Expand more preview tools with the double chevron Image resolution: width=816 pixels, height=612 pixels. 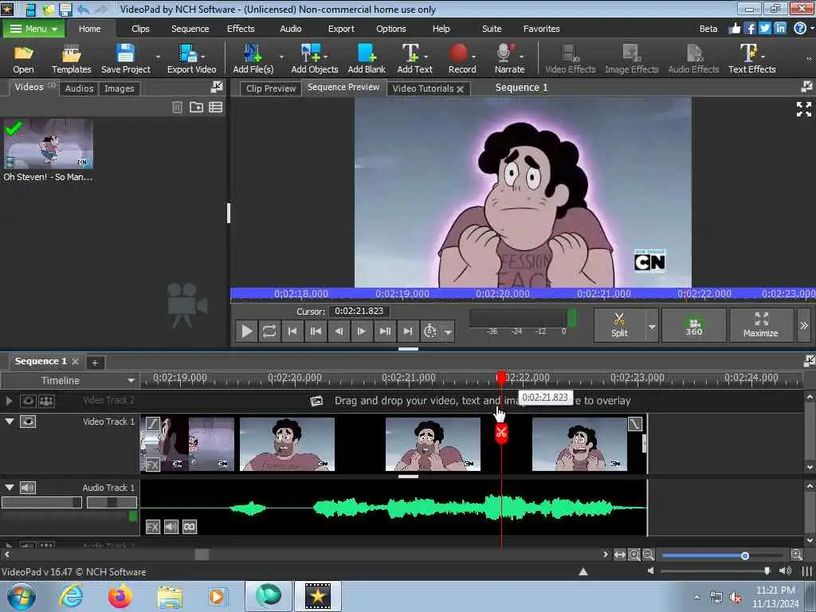point(804,326)
